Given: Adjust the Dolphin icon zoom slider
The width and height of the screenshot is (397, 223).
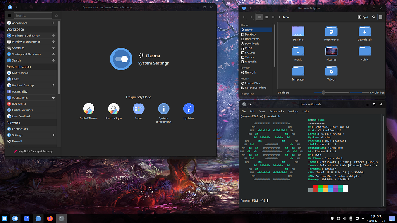Looking at the screenshot, I should click(331, 93).
